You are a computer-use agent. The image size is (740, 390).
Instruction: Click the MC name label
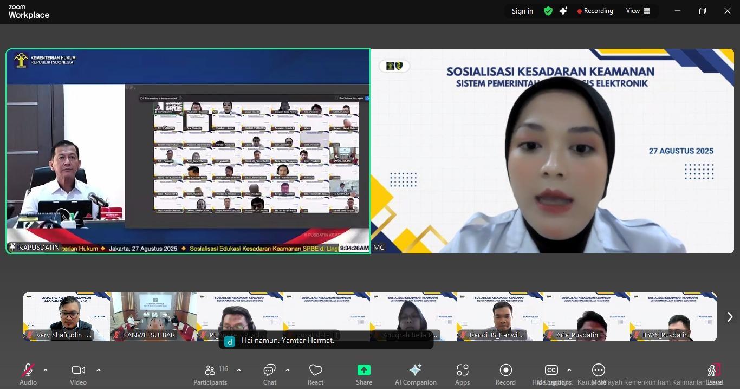click(379, 248)
